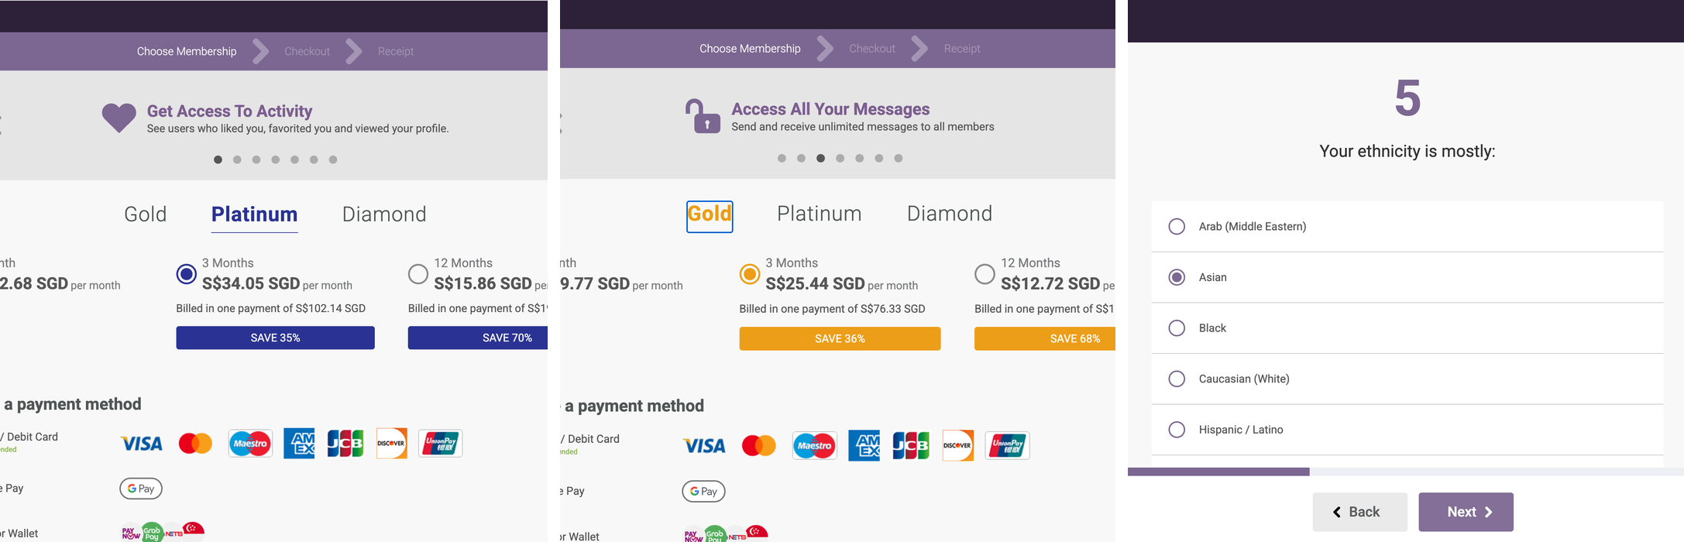The image size is (1684, 542).
Task: Choose Caucasian (White) ethnicity option
Action: pos(1407,379)
